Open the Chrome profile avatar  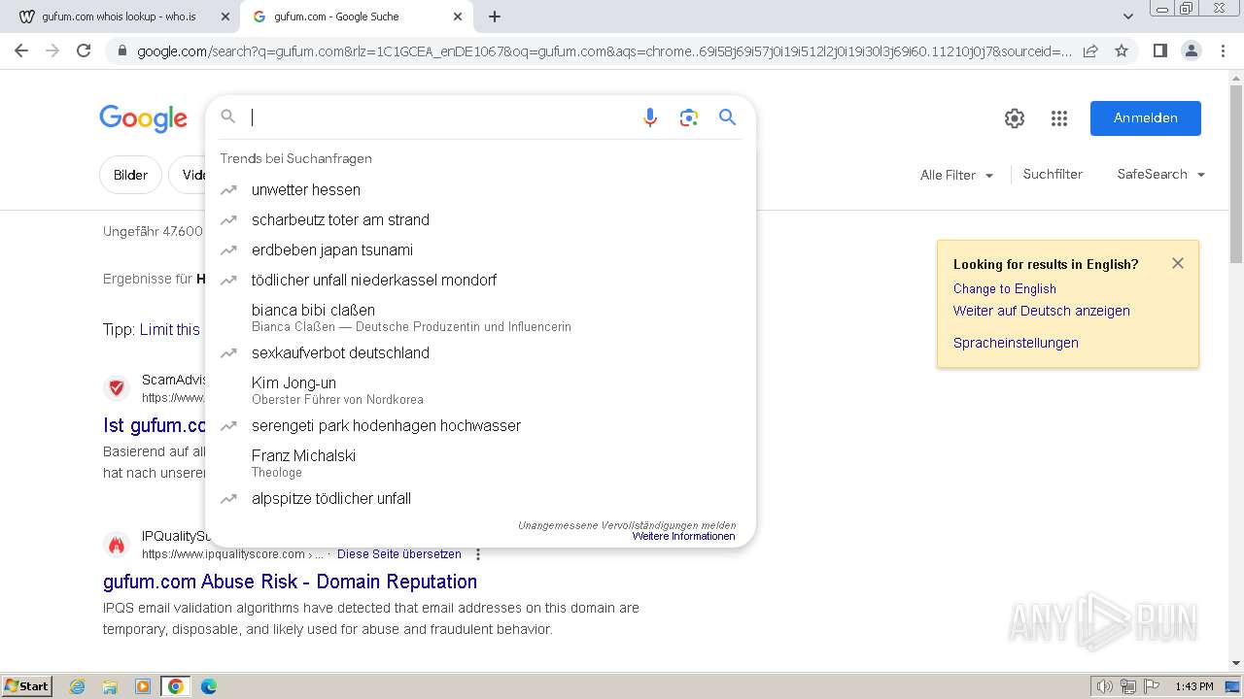pyautogui.click(x=1191, y=50)
